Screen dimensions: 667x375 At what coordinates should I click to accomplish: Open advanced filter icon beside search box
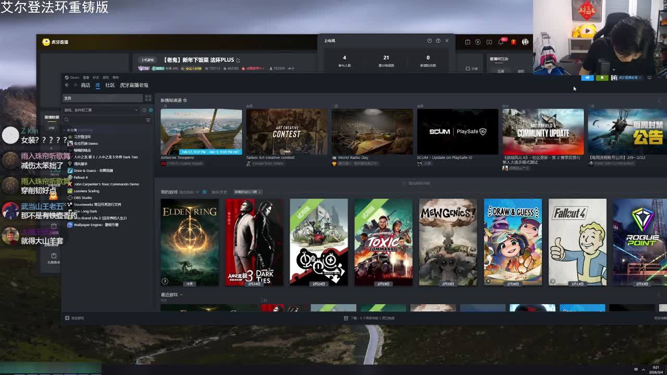tap(148, 120)
